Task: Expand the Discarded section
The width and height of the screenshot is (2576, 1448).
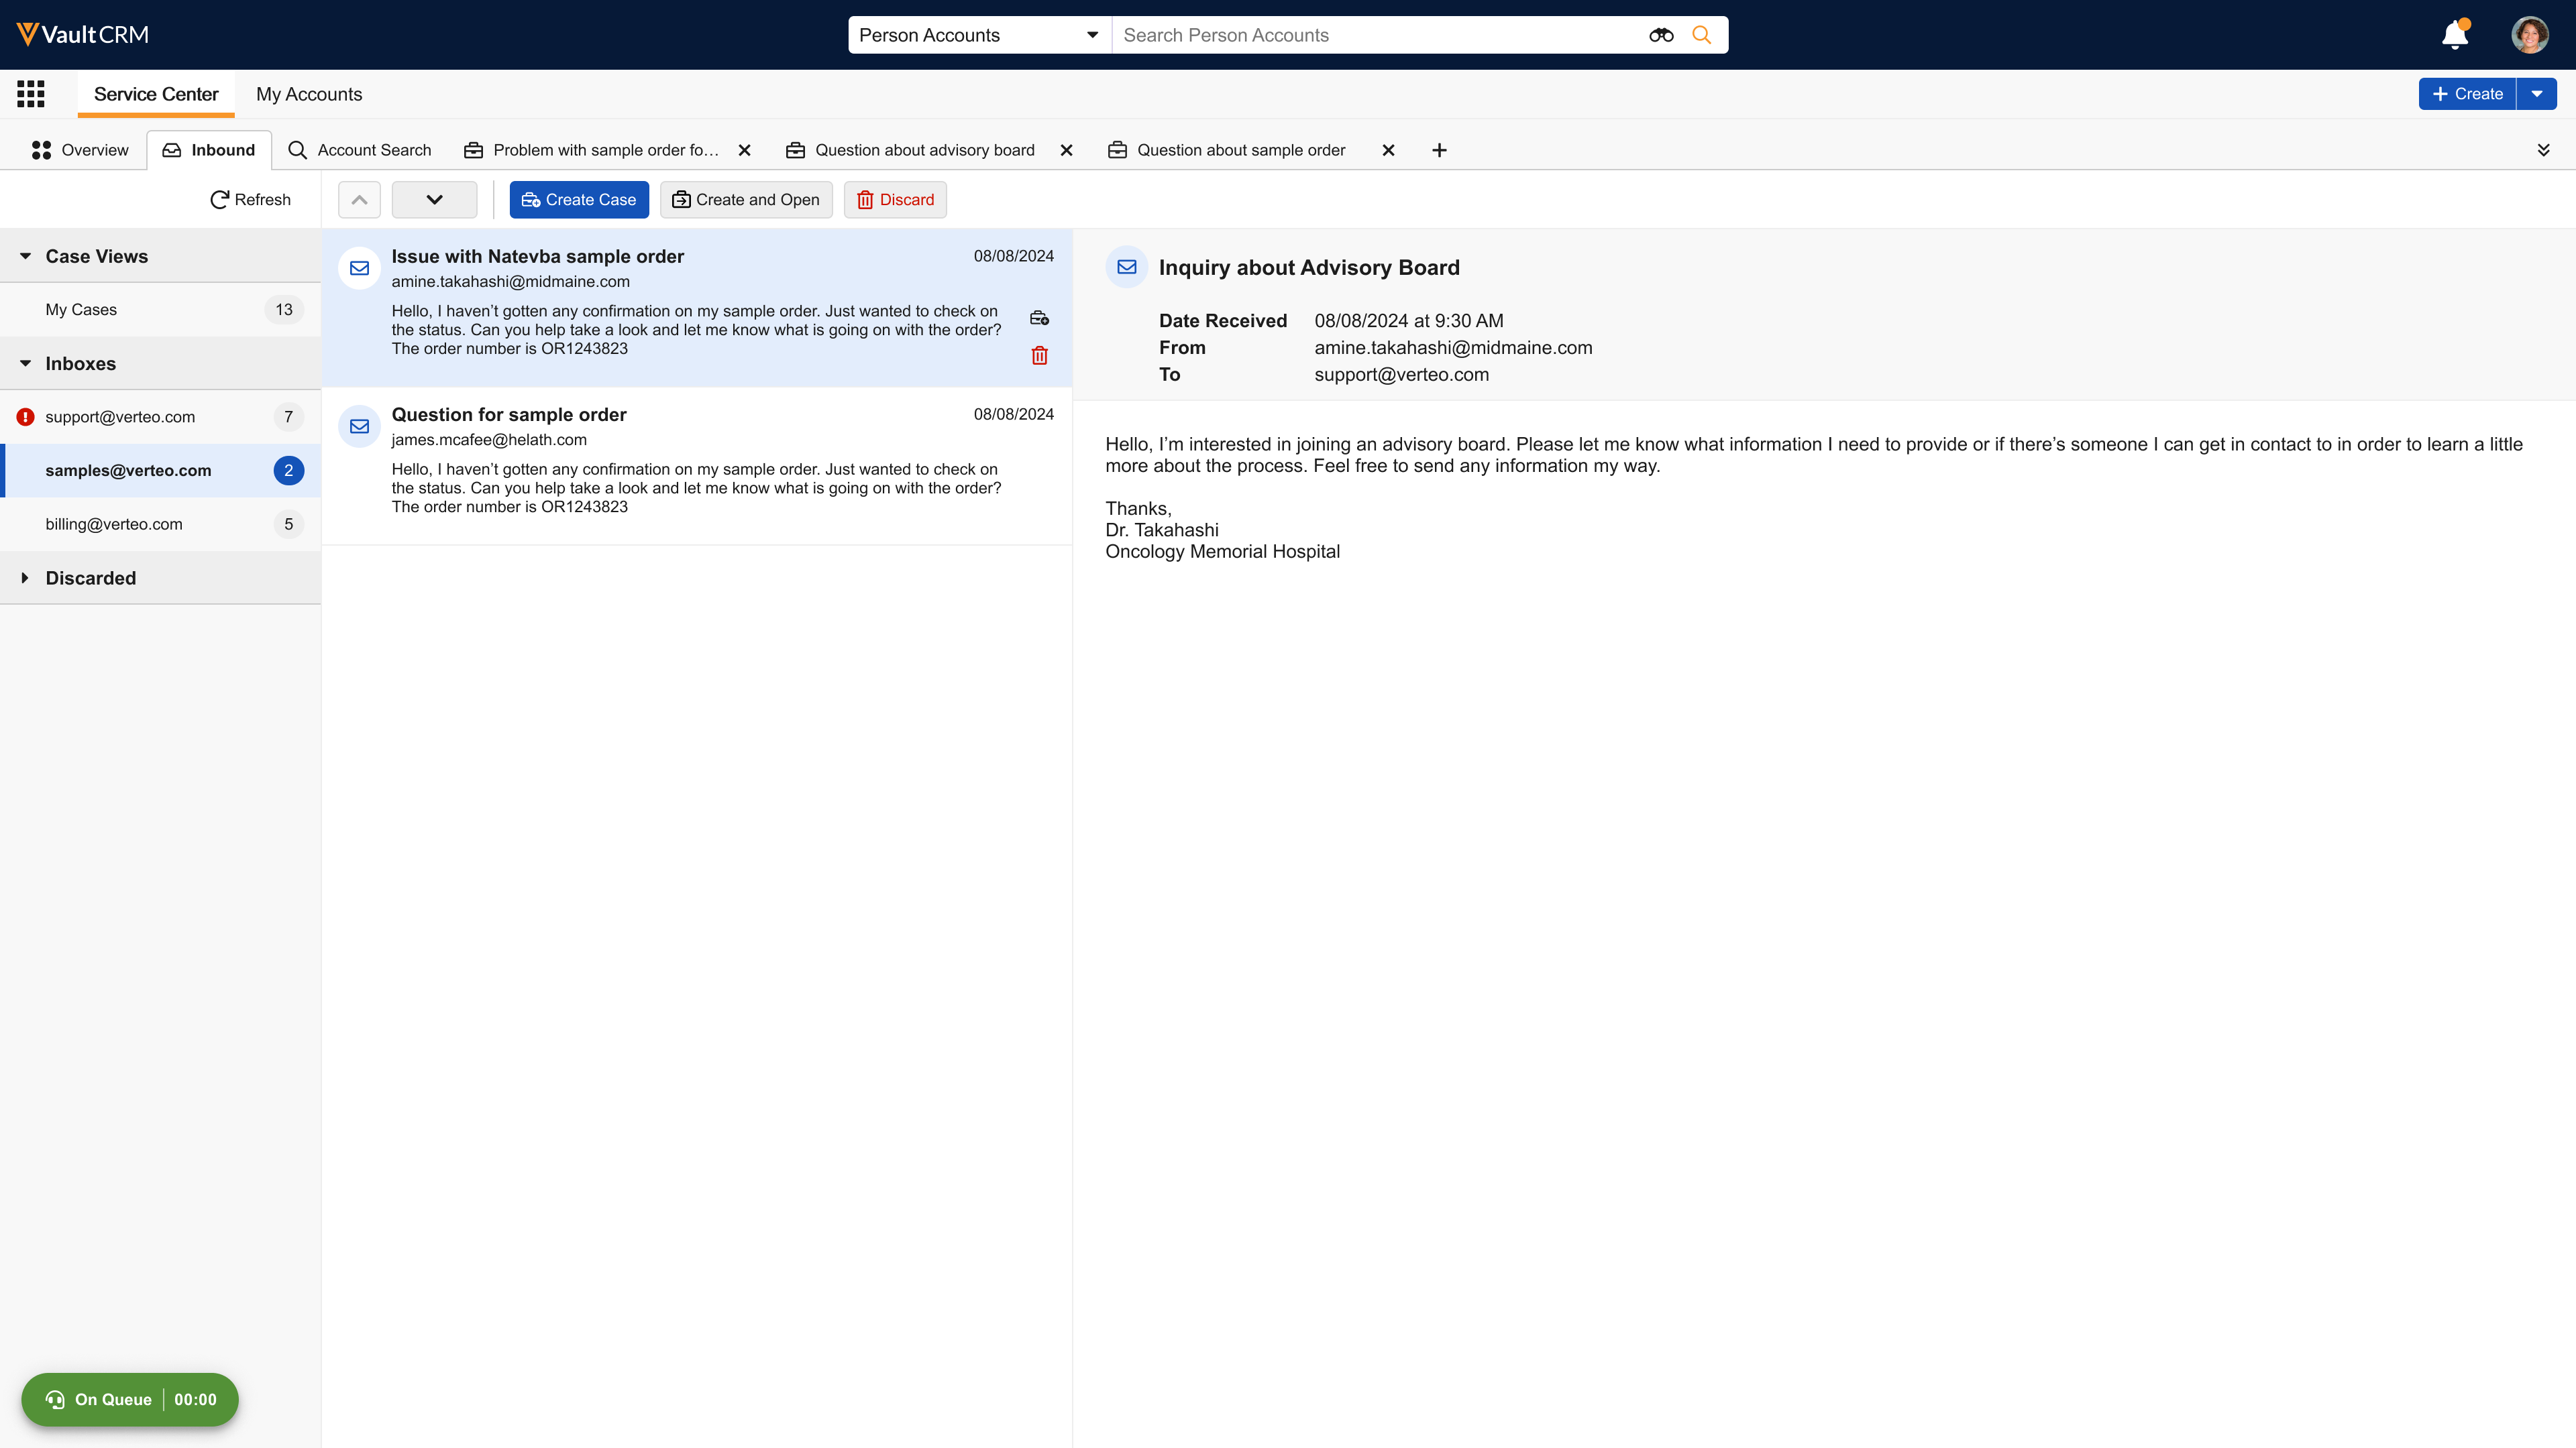Action: pyautogui.click(x=25, y=578)
